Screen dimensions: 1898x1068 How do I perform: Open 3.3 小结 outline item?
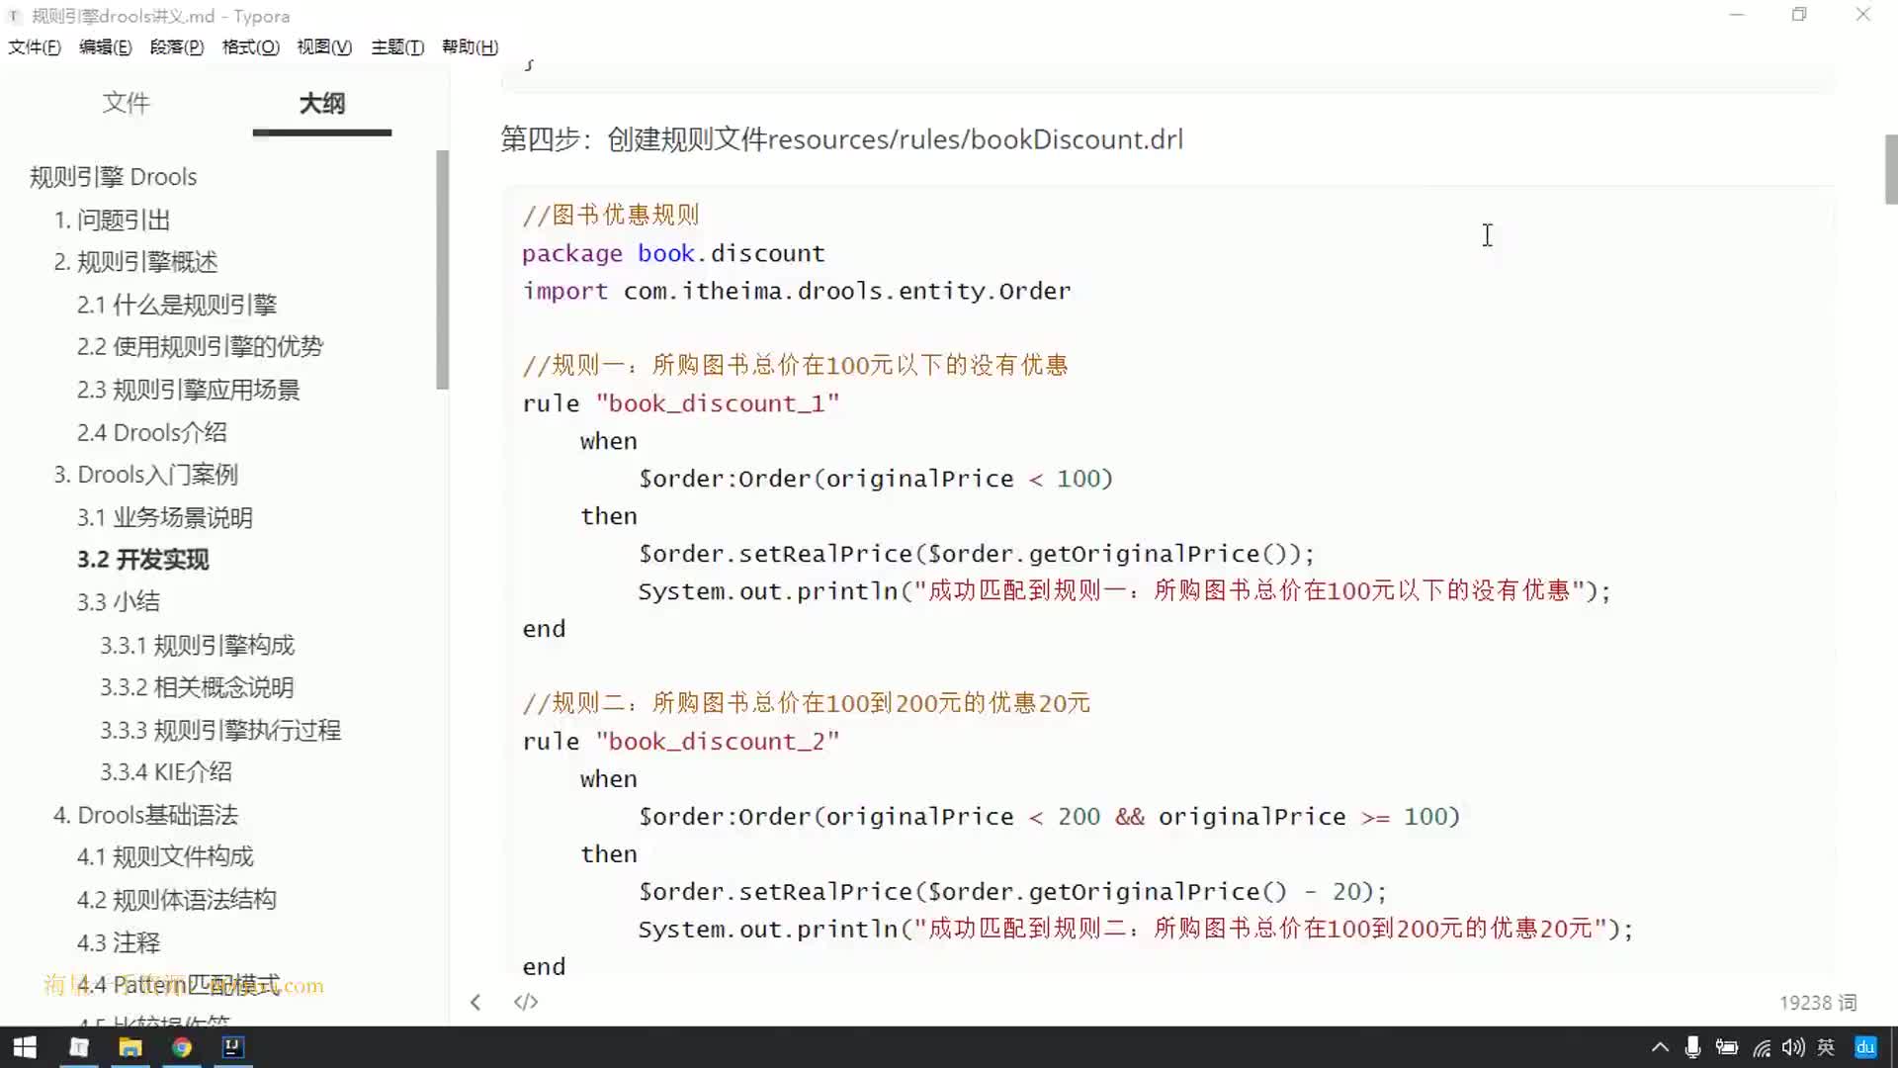coord(119,602)
